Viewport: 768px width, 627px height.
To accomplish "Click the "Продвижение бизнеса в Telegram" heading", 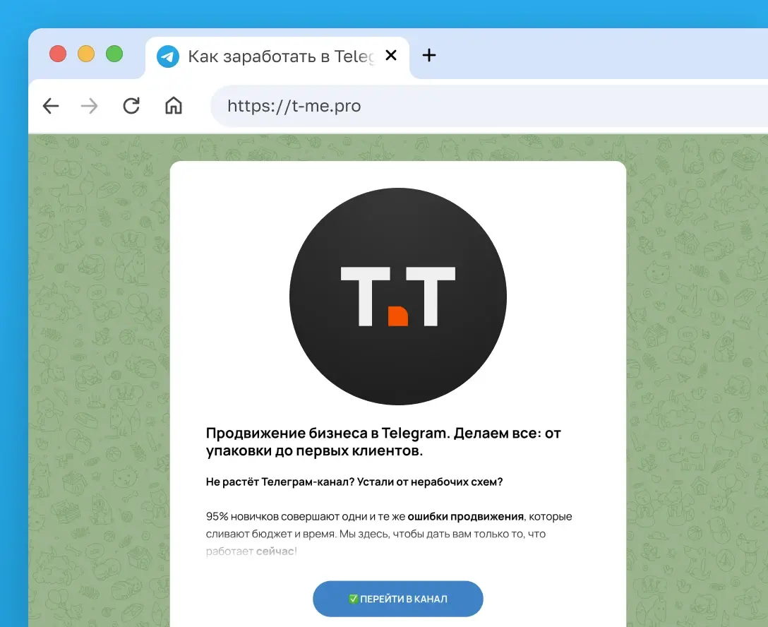I will [328, 433].
